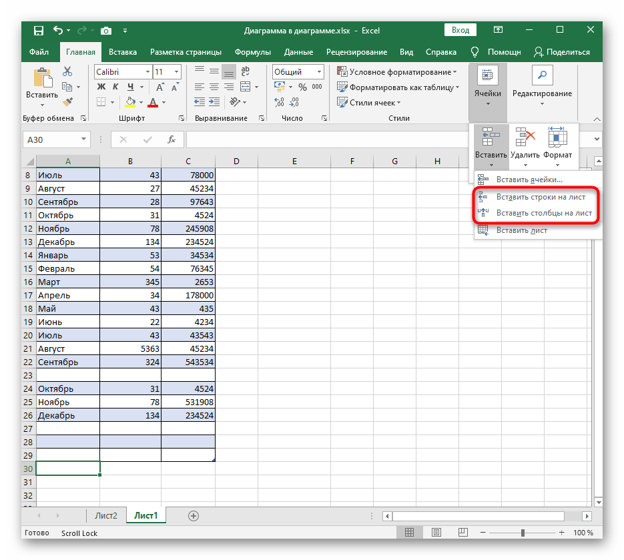Apply thousands separator 000 format
This screenshot has height=560, width=624.
317,87
